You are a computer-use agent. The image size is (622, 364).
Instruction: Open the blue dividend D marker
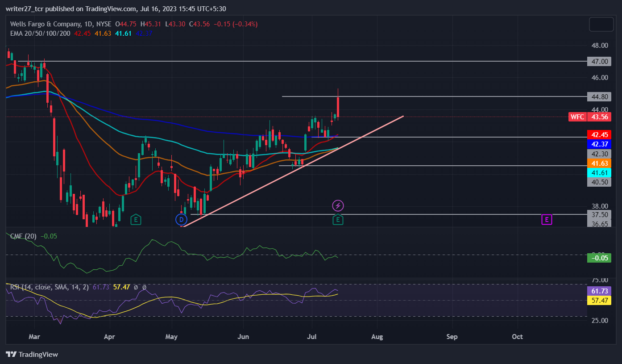point(181,219)
